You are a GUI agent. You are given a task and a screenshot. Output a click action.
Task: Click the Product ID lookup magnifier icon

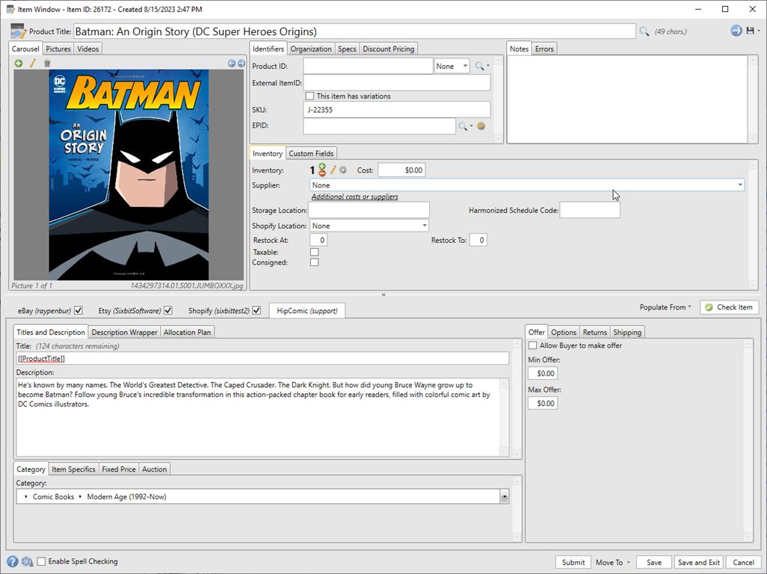[479, 66]
